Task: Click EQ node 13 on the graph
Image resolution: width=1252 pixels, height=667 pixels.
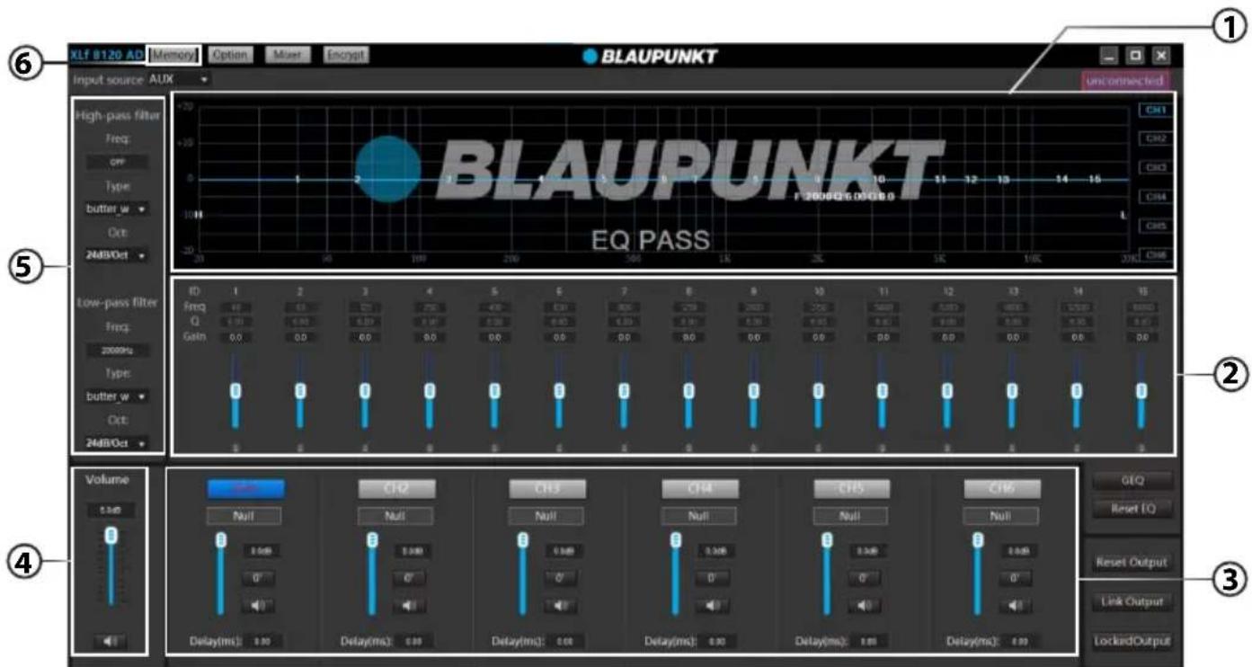Action: click(x=1004, y=179)
